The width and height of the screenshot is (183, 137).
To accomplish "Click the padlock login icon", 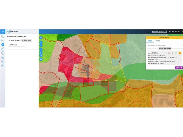I will [x=173, y=31].
